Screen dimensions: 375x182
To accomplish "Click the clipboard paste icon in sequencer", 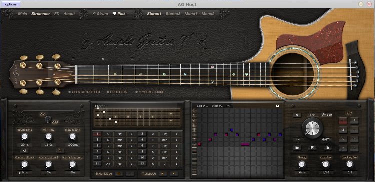I will click(x=327, y=148).
